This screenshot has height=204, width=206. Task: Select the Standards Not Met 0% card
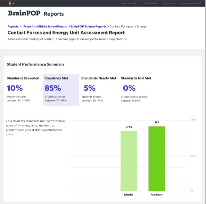coord(136,89)
